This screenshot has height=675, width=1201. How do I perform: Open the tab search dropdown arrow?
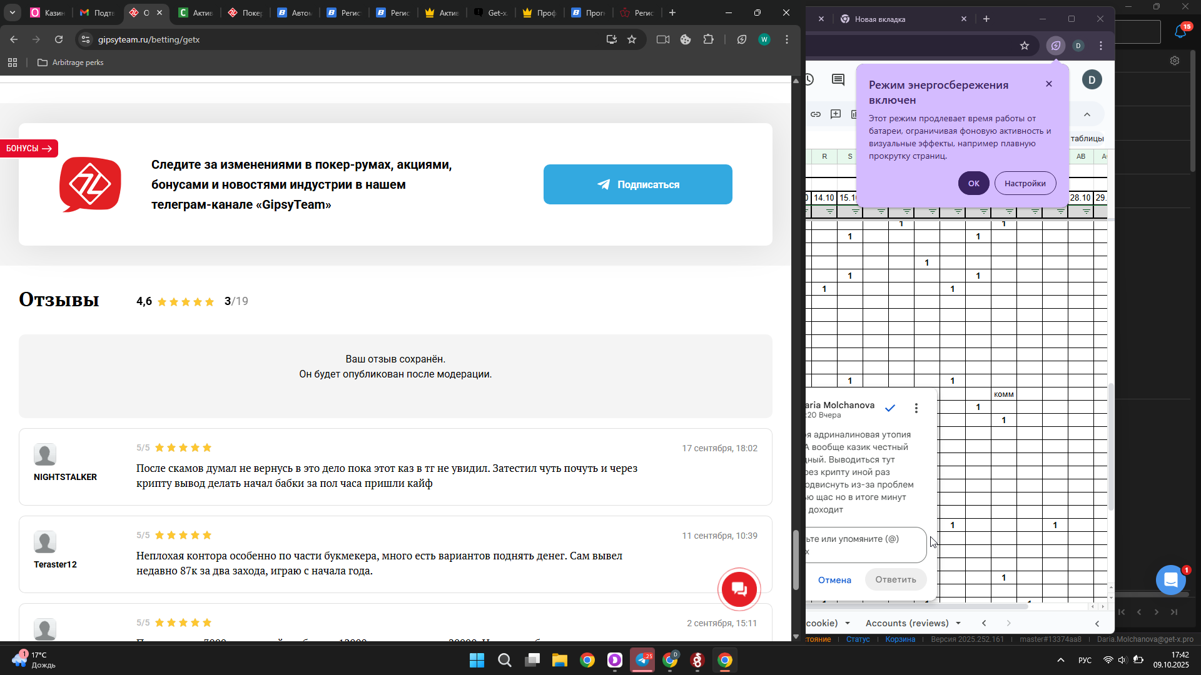(13, 12)
